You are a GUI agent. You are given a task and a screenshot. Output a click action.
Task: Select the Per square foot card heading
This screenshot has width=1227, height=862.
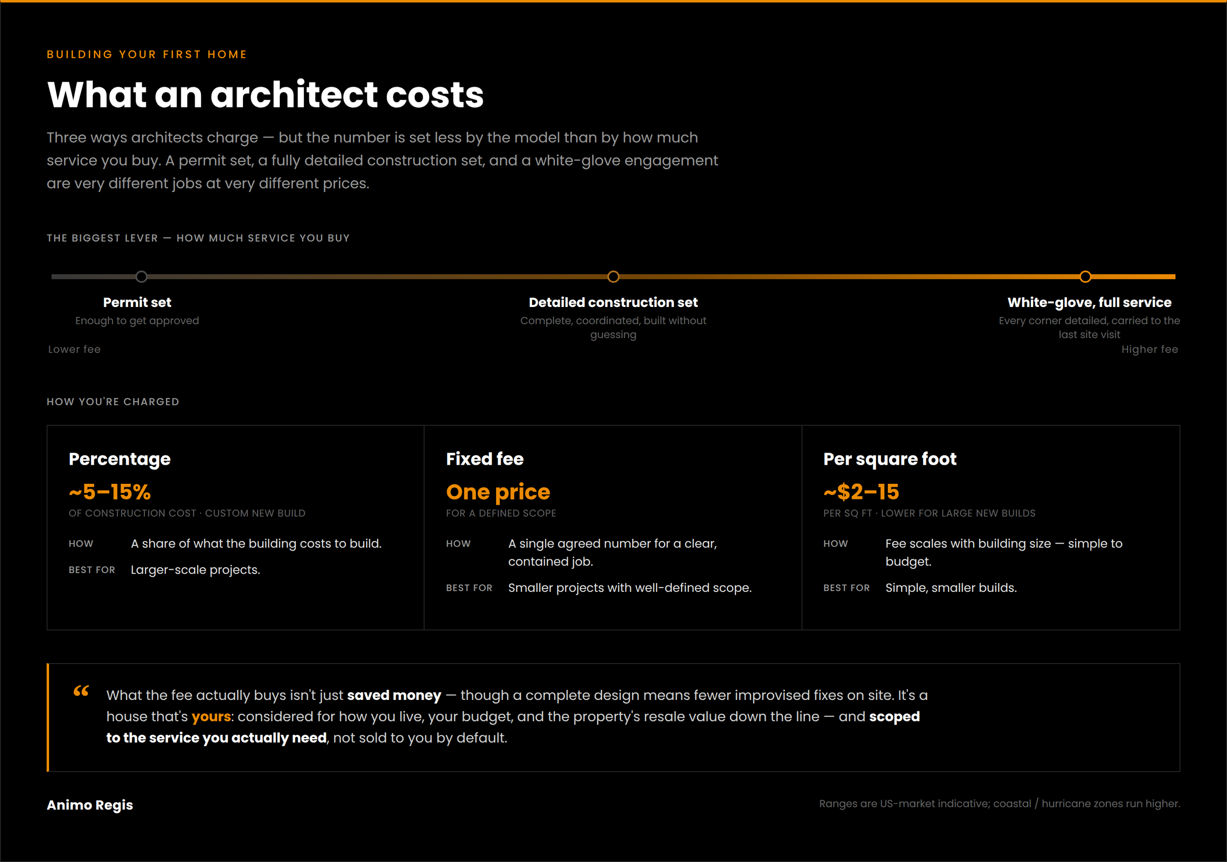(x=890, y=459)
